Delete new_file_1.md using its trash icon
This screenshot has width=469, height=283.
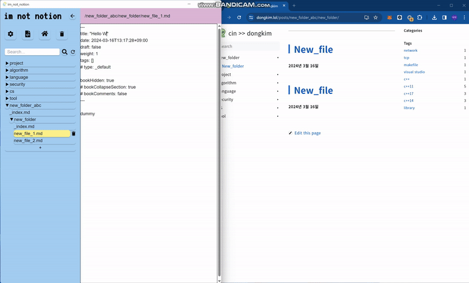(x=73, y=134)
